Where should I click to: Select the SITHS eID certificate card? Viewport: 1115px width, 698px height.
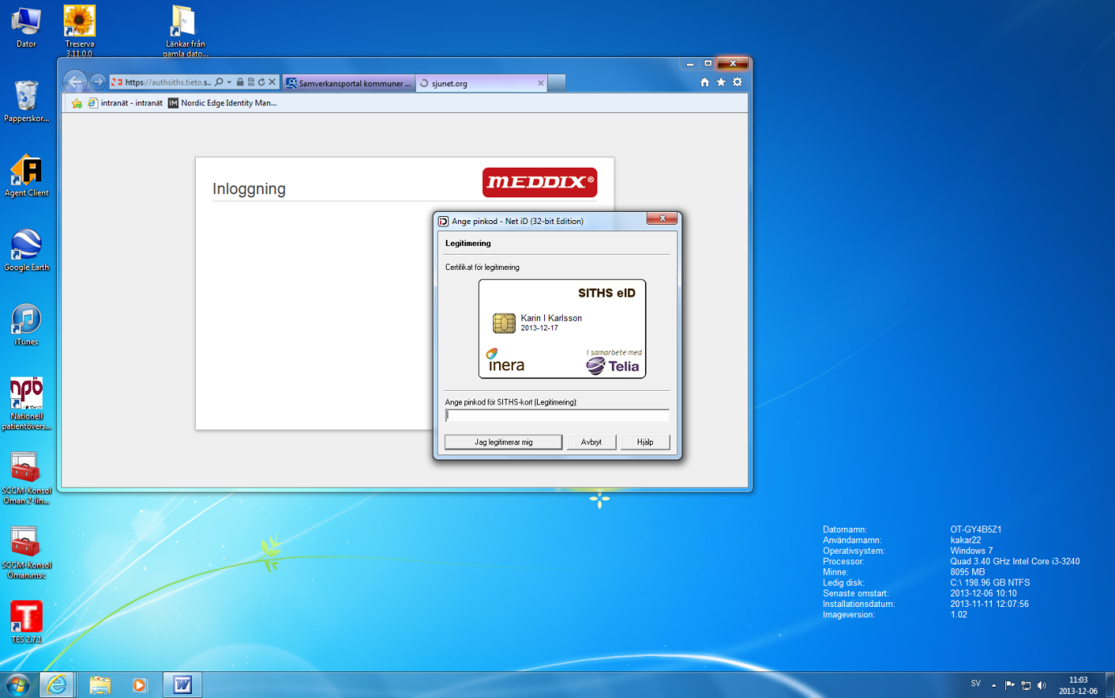point(562,329)
